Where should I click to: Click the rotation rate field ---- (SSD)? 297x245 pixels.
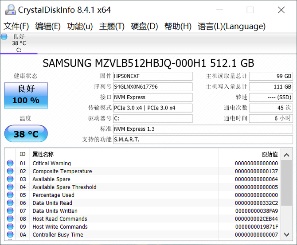(271, 97)
